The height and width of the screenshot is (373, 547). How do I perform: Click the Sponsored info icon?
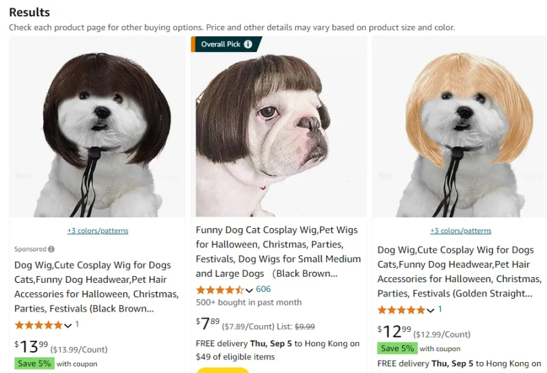[51, 249]
